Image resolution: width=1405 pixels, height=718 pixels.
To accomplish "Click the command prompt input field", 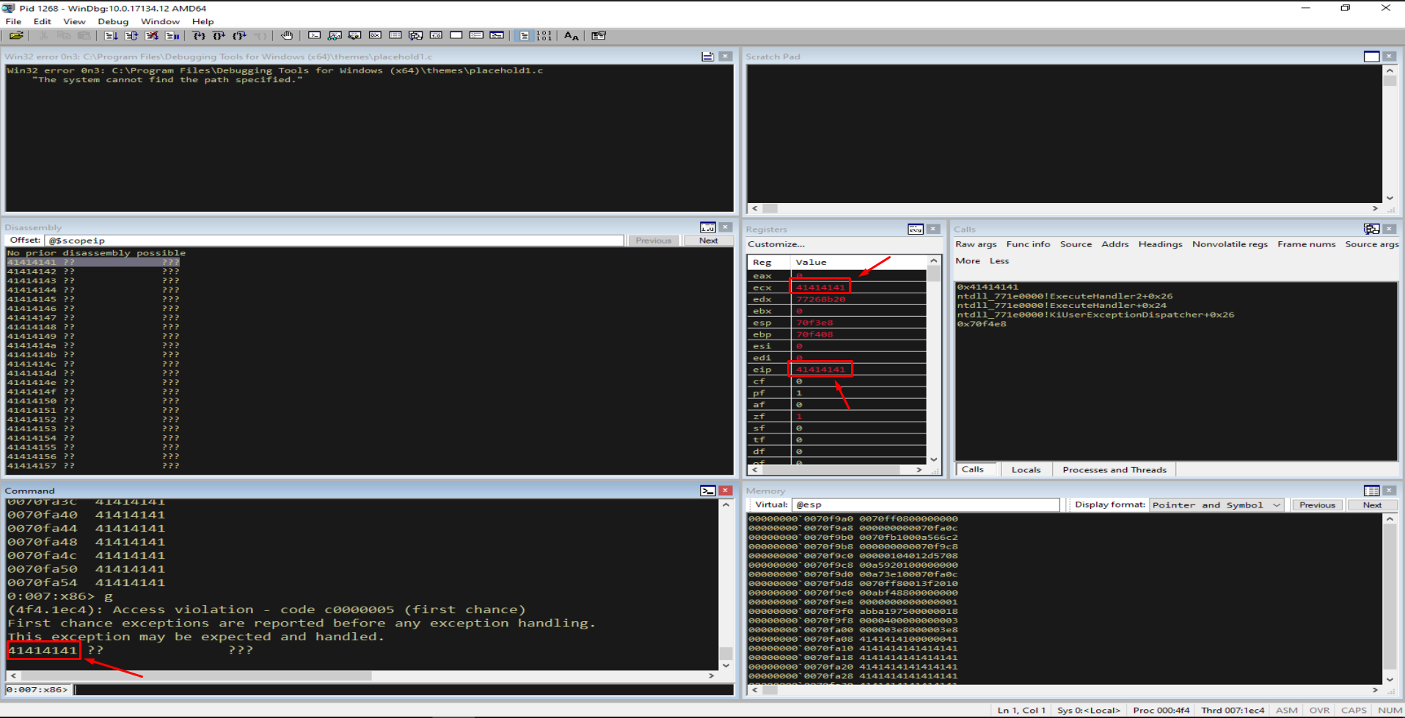I will coord(404,689).
